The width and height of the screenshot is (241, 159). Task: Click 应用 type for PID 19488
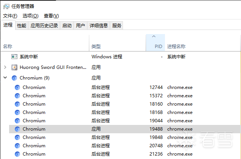96,129
